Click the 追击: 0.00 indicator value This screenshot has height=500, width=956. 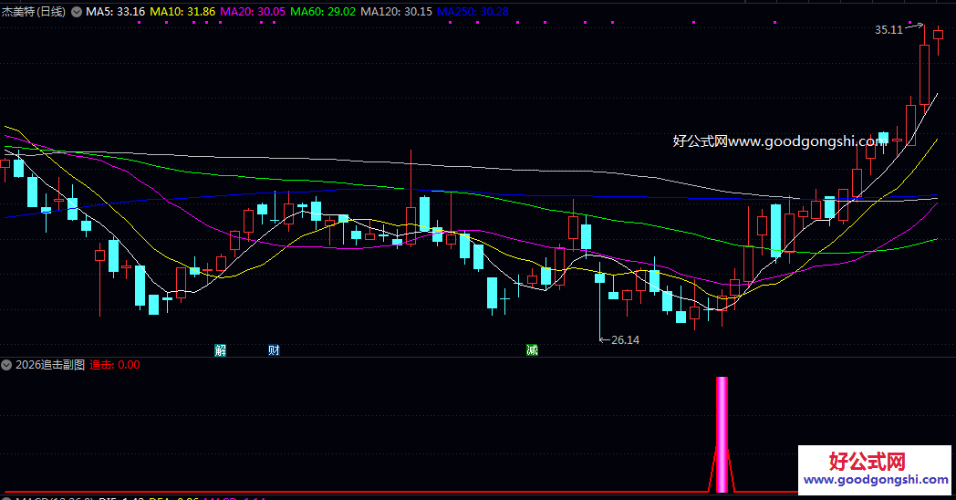tap(115, 365)
